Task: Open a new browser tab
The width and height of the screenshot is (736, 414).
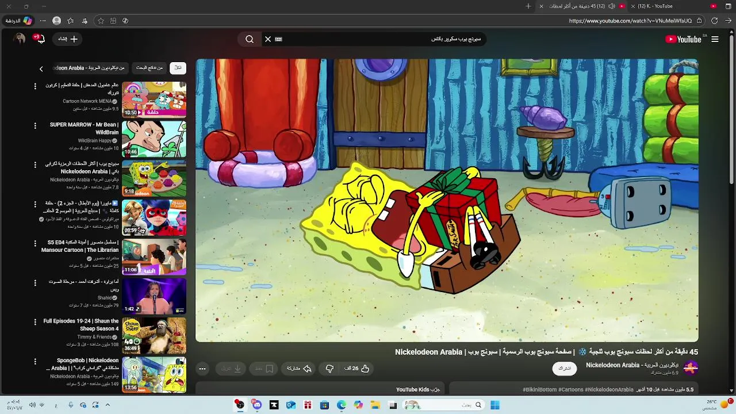Action: point(528,6)
